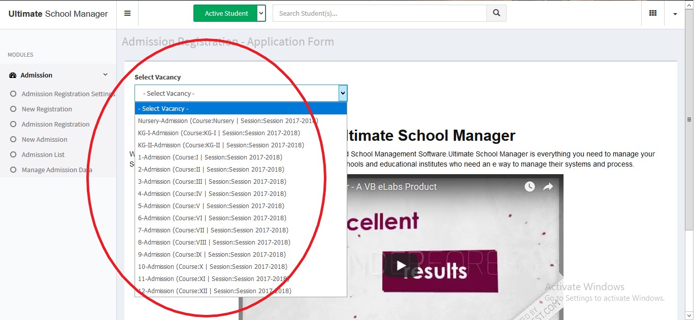The width and height of the screenshot is (694, 320).
Task: Select KG-I-Admission vacancy option
Action: [x=241, y=133]
